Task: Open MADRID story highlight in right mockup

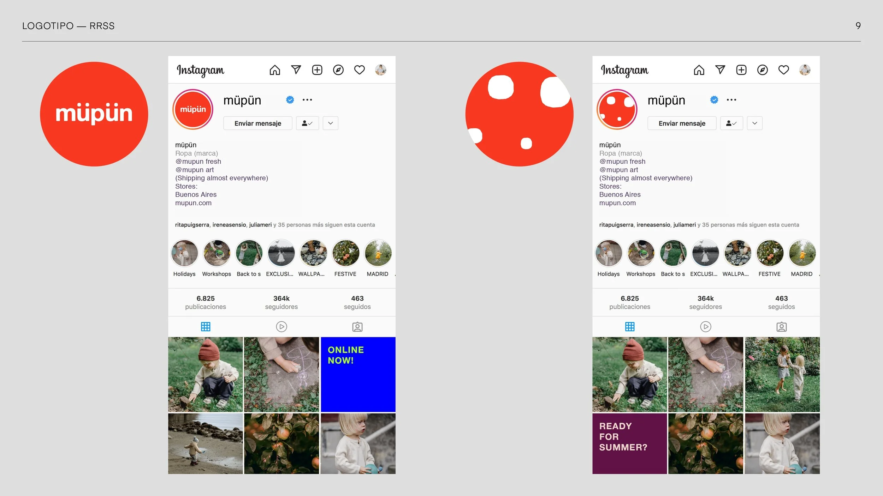Action: 802,253
